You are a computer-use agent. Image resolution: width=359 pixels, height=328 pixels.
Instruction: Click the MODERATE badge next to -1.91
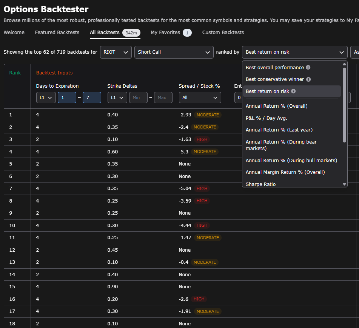[x=208, y=311]
